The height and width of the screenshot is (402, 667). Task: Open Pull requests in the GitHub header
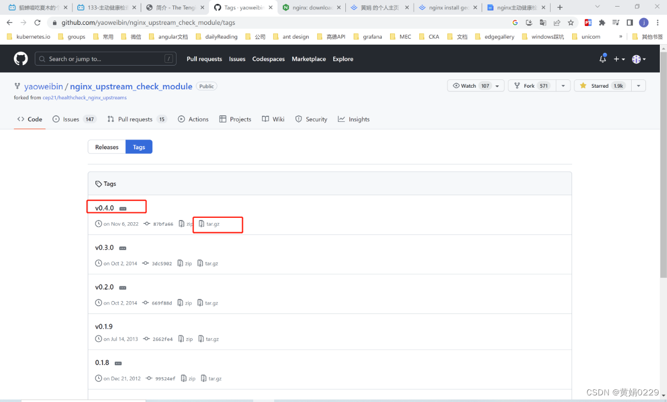204,59
